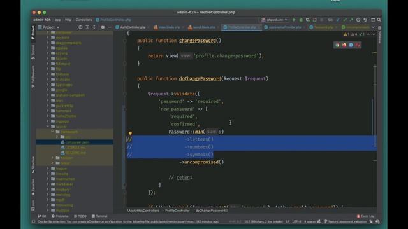Click the status bar notification icon at far right

[x=377, y=221]
